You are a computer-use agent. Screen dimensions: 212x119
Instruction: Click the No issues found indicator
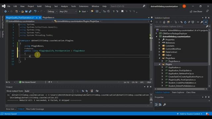pyautogui.click(x=27, y=82)
